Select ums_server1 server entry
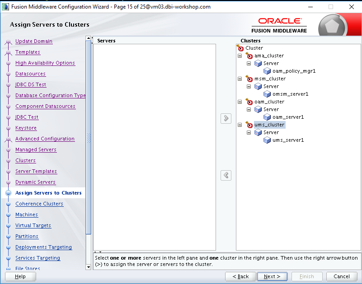The image size is (362, 284). click(288, 140)
